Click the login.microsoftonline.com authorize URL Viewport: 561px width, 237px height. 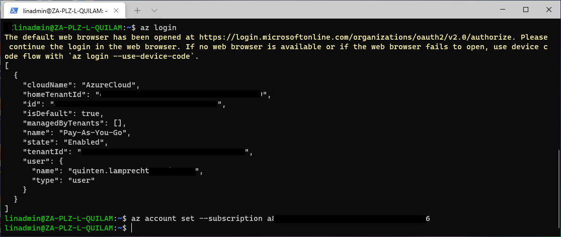coord(357,37)
